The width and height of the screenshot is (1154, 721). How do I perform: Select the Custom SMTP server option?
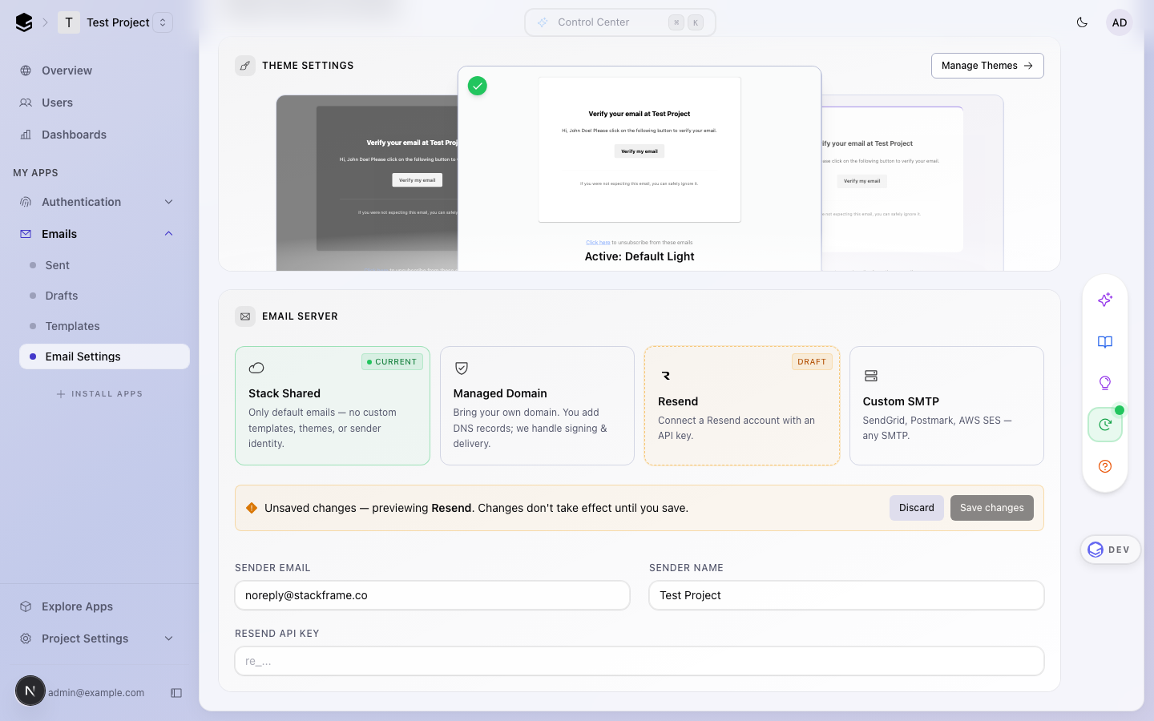946,405
